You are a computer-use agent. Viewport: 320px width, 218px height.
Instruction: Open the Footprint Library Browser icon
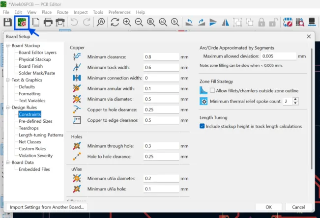coord(300,22)
